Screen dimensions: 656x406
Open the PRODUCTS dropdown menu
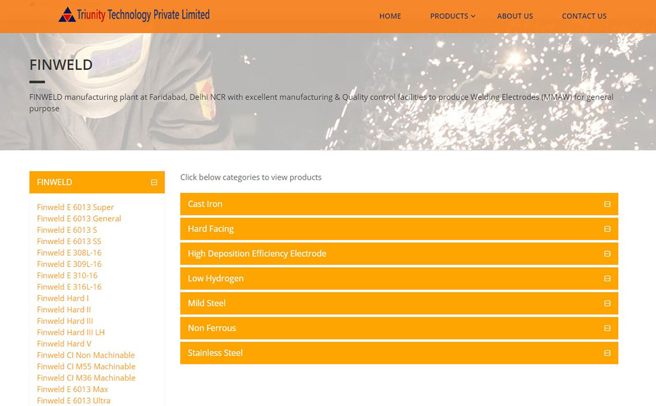pyautogui.click(x=452, y=16)
